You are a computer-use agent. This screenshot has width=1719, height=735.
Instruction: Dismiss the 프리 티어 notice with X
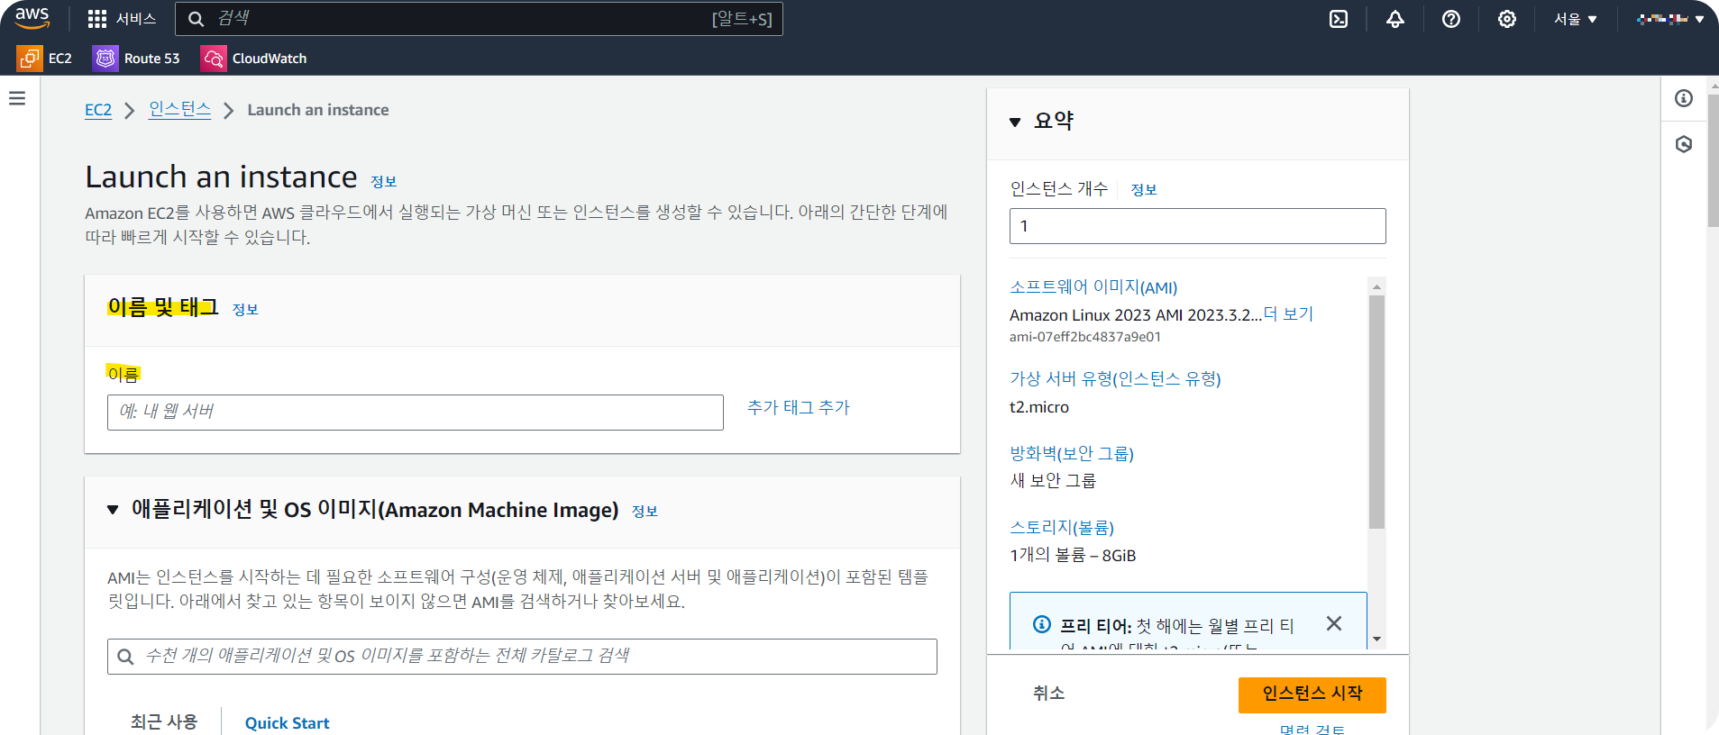pos(1334,623)
